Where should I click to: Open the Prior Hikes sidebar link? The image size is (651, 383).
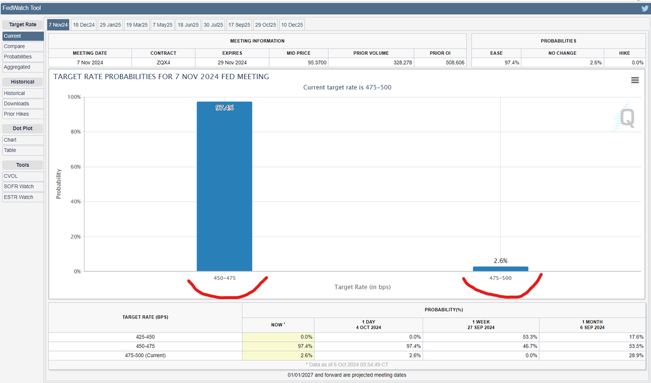click(23, 114)
